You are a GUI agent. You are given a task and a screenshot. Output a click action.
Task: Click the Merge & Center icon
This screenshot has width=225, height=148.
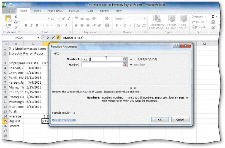[107, 25]
